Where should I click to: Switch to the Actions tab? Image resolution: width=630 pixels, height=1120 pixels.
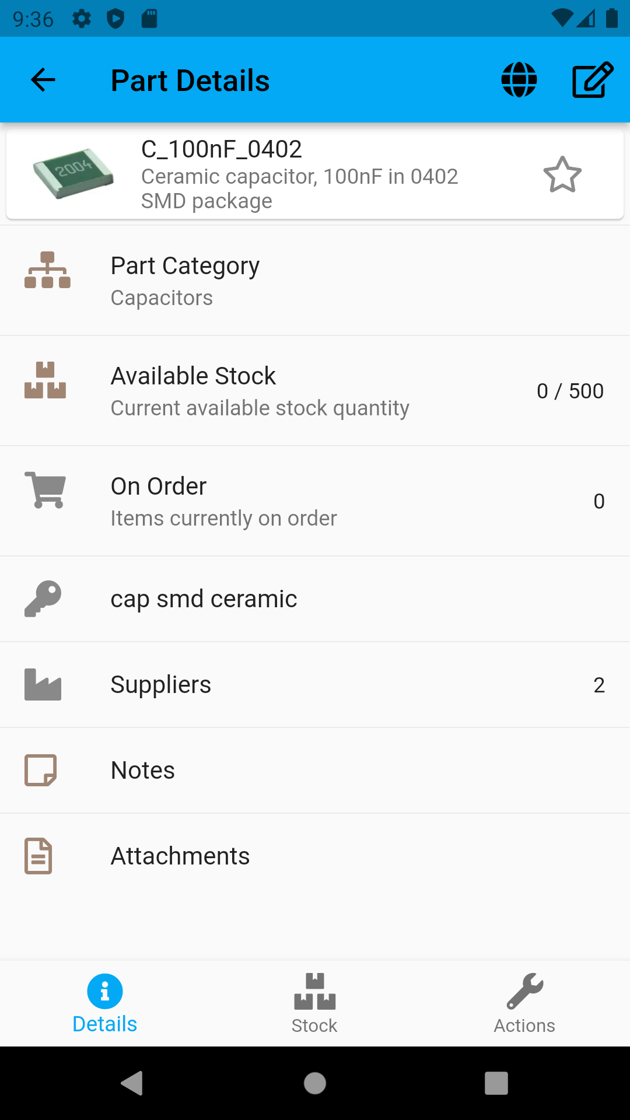(x=524, y=1003)
